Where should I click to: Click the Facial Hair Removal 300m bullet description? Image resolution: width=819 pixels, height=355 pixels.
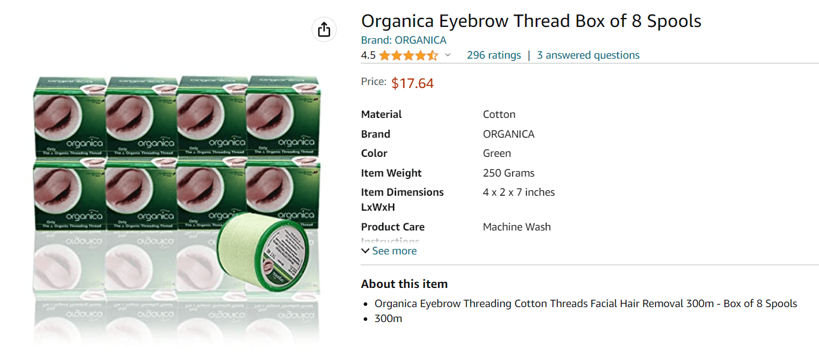585,304
